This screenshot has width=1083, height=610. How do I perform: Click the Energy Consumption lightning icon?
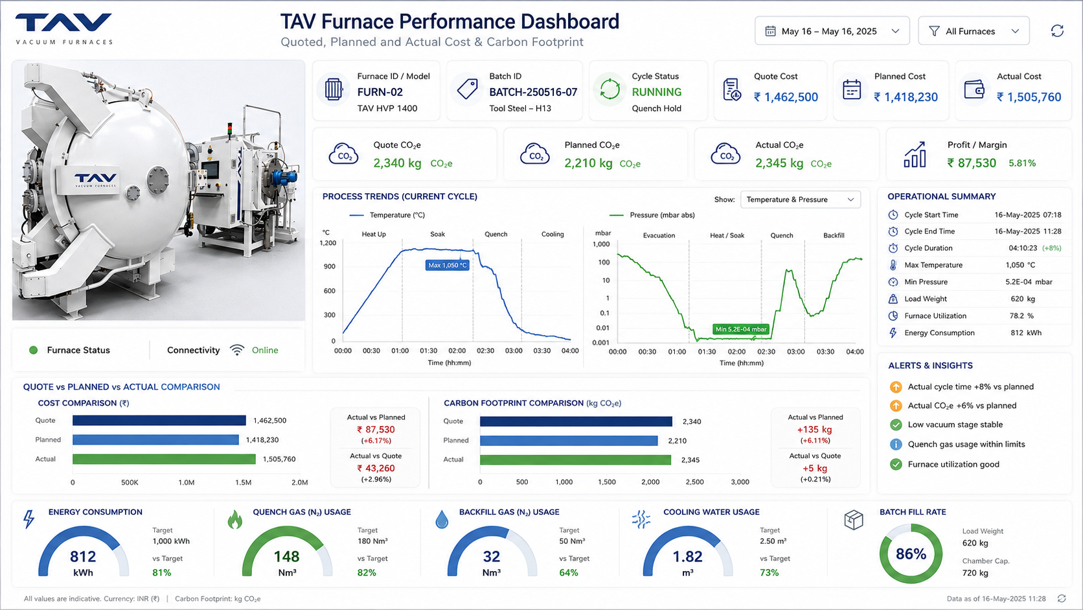[x=28, y=519]
